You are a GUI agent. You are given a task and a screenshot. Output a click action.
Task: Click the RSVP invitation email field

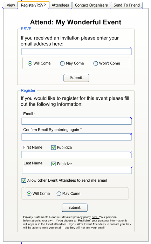[76, 51]
